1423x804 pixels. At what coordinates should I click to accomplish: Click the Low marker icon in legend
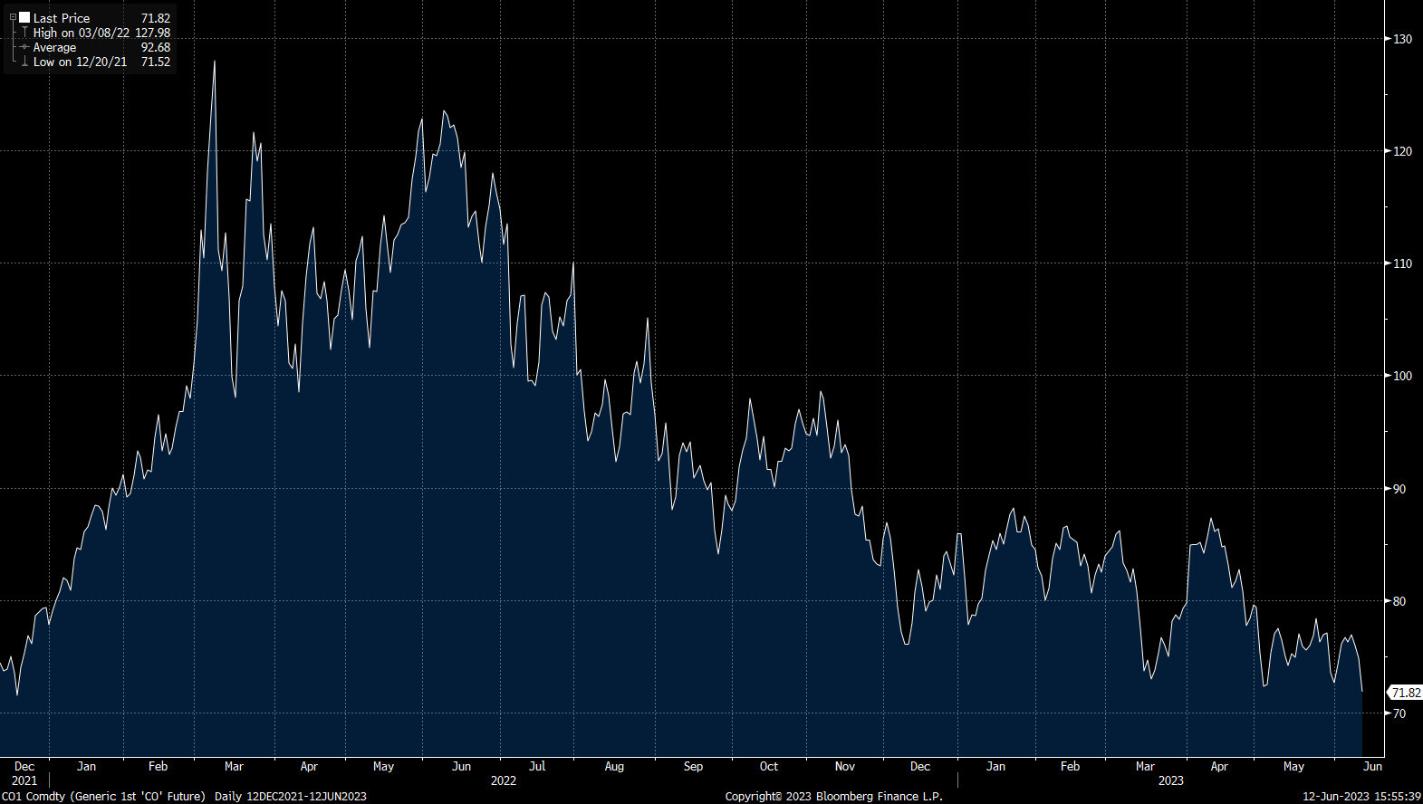(x=24, y=62)
